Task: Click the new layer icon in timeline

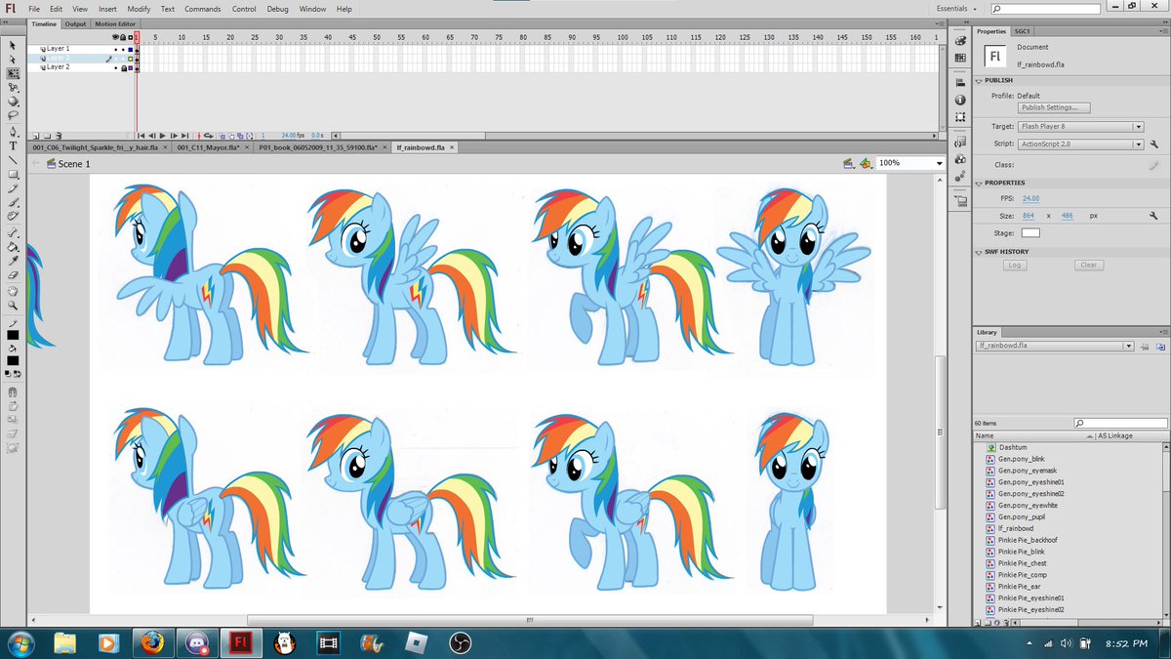Action: [x=36, y=136]
